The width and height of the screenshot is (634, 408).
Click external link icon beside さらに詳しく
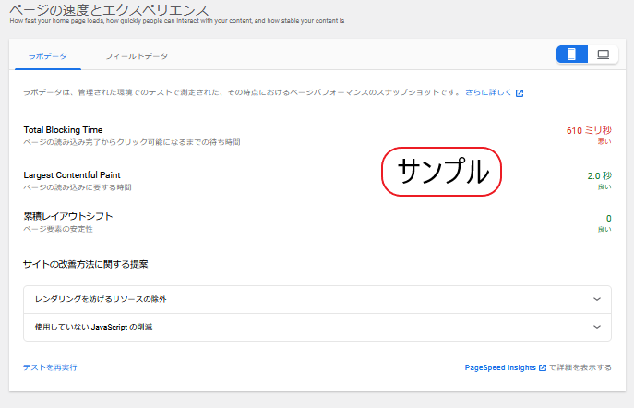click(520, 93)
